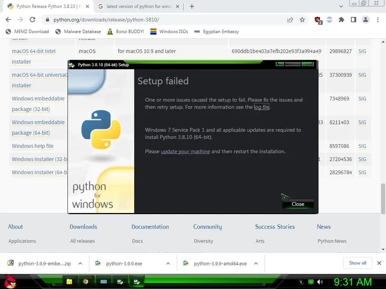Open File Explorer from taskbar
This screenshot has height=289, width=386.
[70, 281]
